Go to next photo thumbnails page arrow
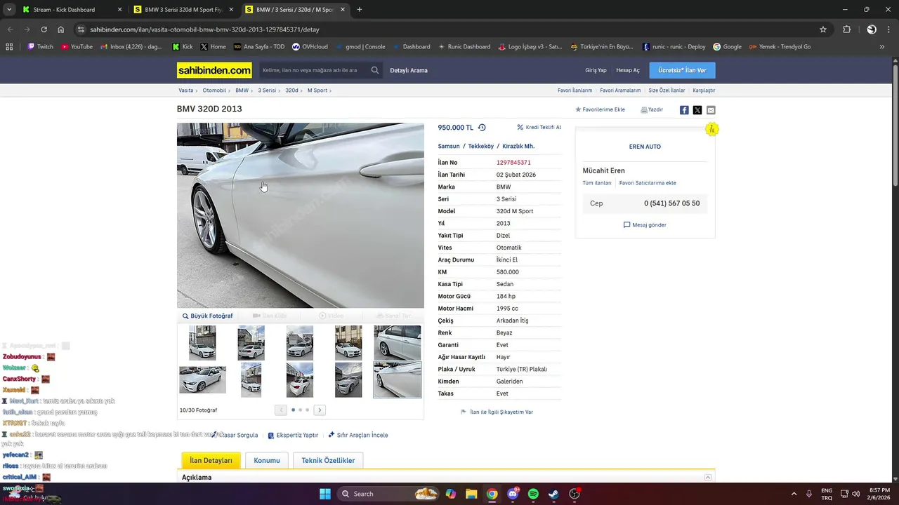The width and height of the screenshot is (899, 505). [320, 410]
